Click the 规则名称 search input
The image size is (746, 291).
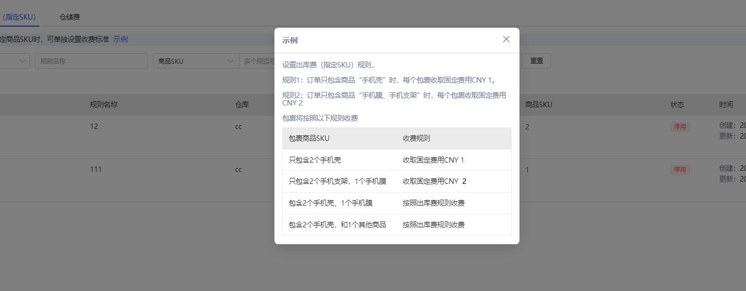tap(91, 61)
